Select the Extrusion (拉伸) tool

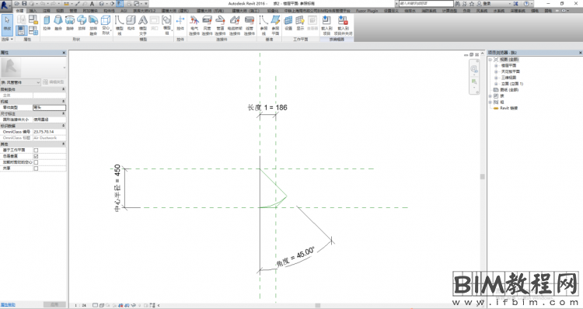coord(47,23)
